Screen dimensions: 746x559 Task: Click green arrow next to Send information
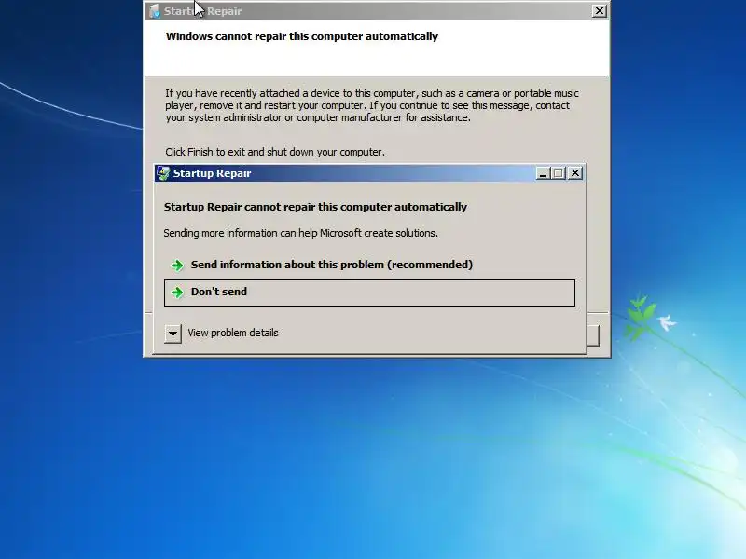[177, 266]
